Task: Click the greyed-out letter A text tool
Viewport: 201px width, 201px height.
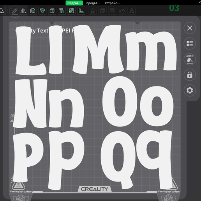Action: [132, 11]
